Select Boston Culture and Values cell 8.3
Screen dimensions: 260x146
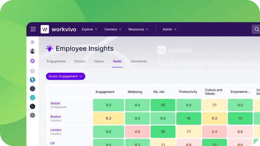214,118
